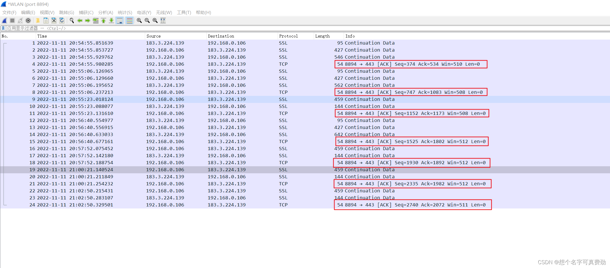Open the 无线(W) menu
Screen dimensions: 610x268
point(164,13)
